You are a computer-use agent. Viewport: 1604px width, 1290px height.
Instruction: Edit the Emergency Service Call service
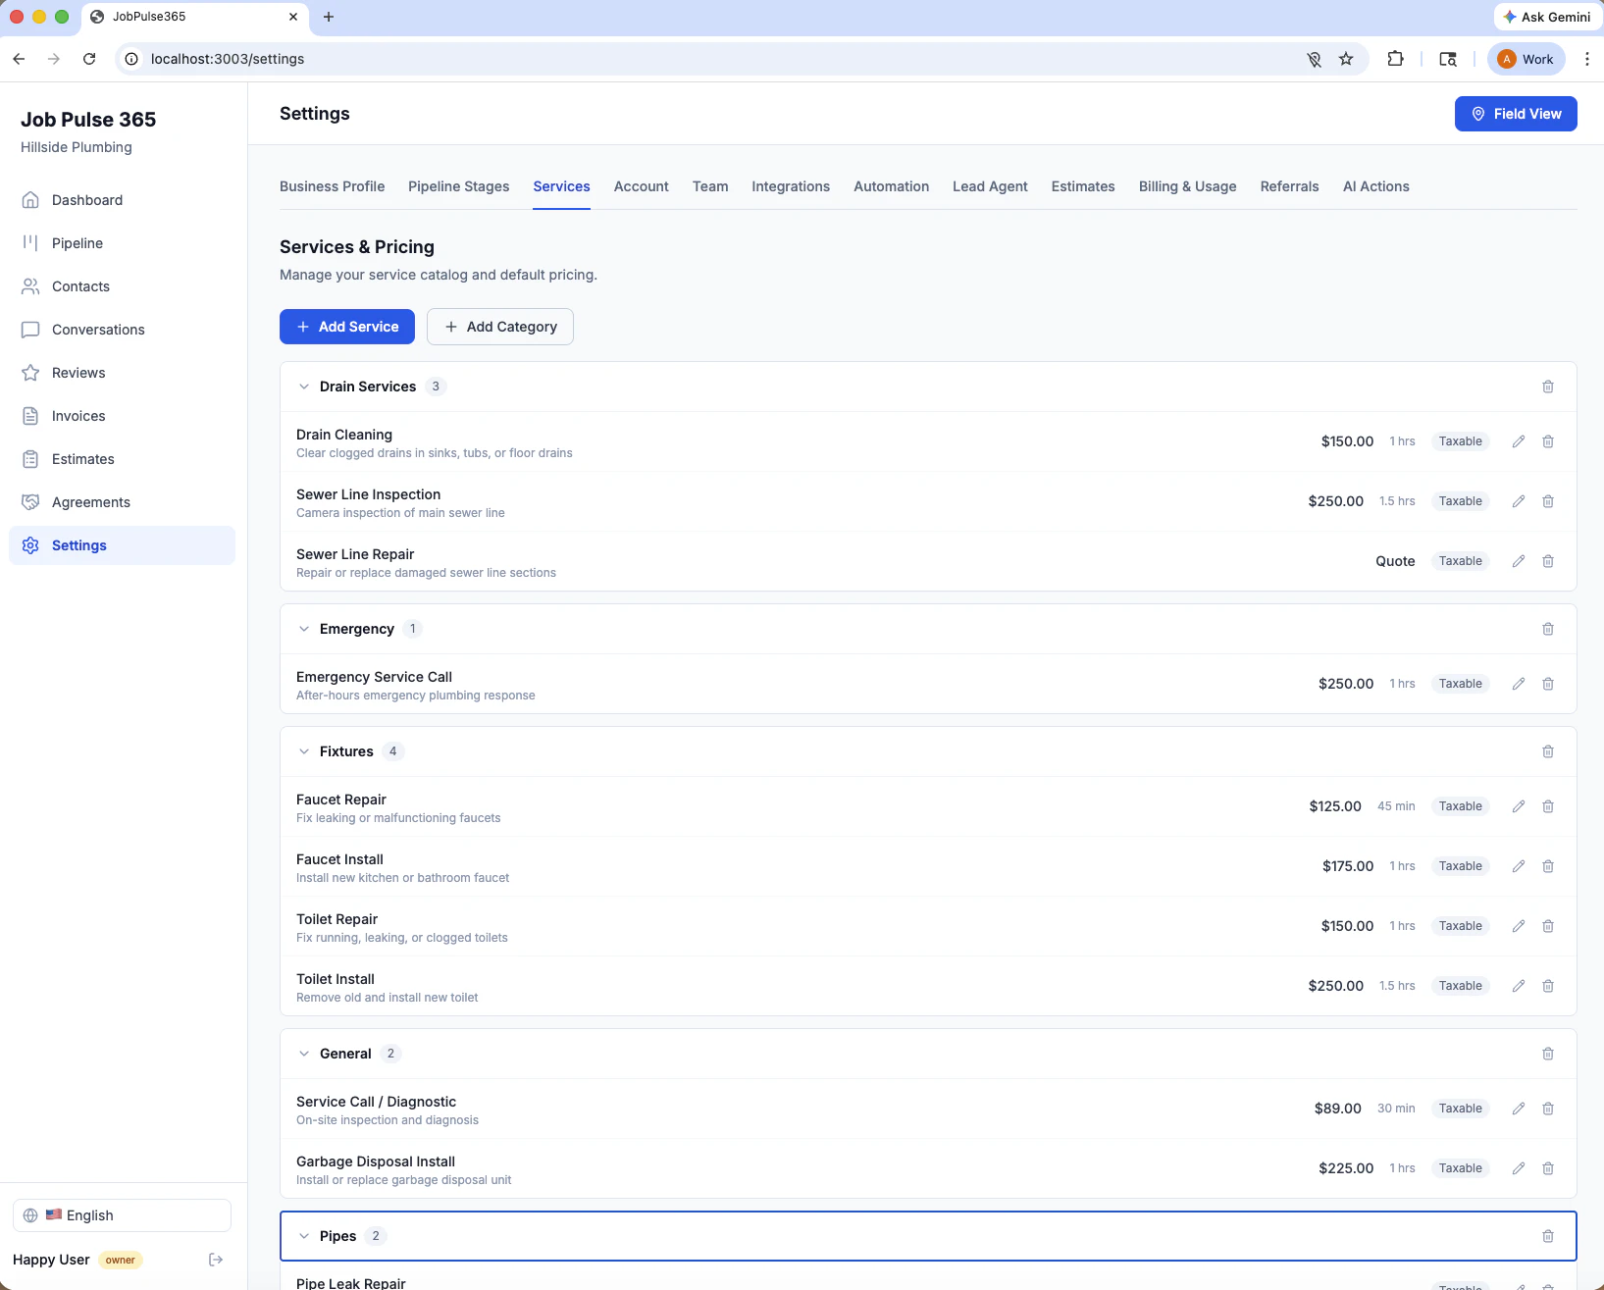point(1519,684)
